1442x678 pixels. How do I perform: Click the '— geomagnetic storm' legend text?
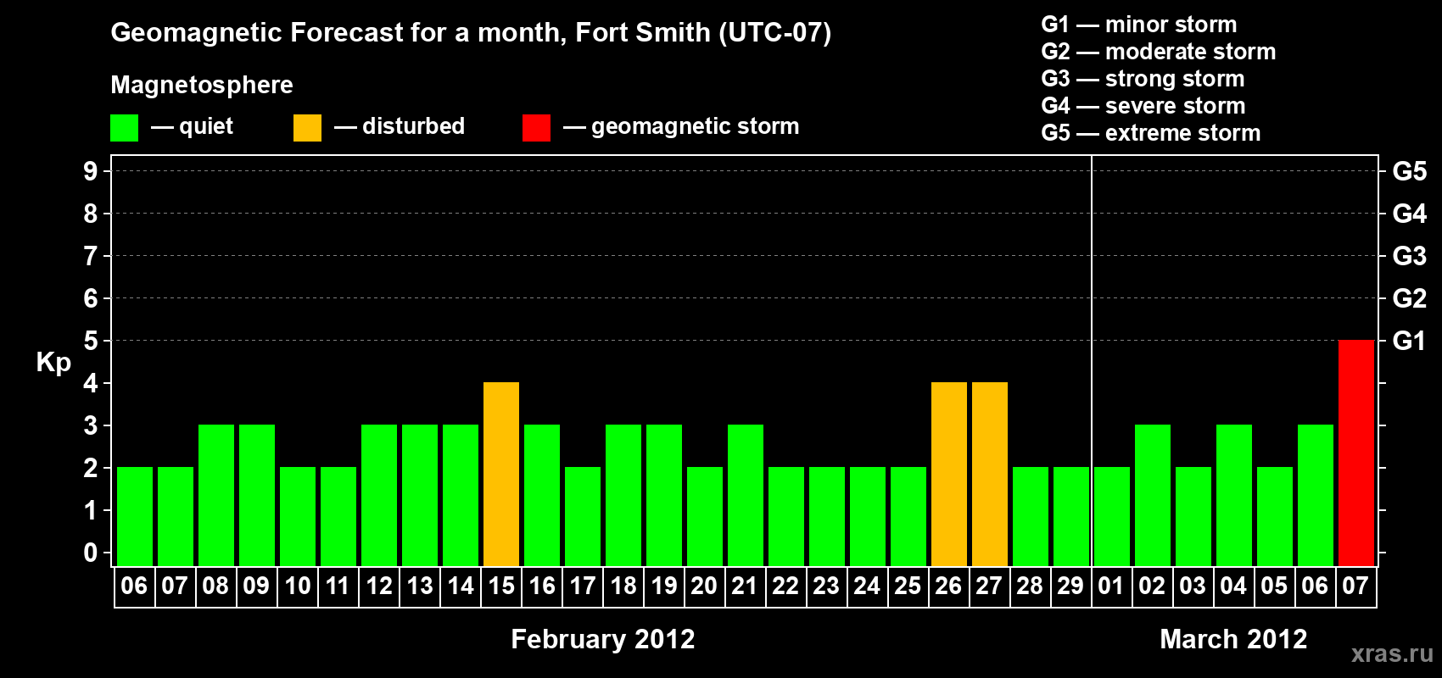tap(681, 127)
